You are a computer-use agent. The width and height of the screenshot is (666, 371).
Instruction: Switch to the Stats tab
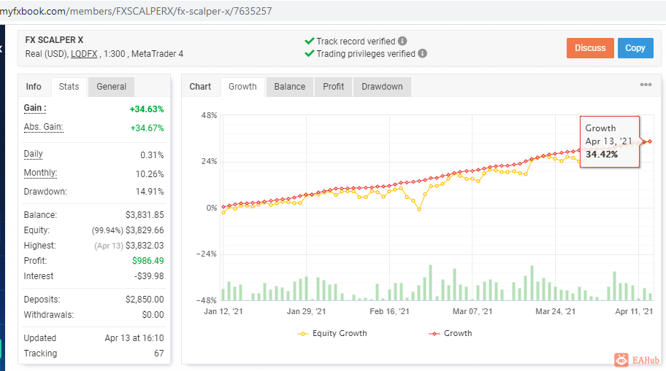point(69,87)
